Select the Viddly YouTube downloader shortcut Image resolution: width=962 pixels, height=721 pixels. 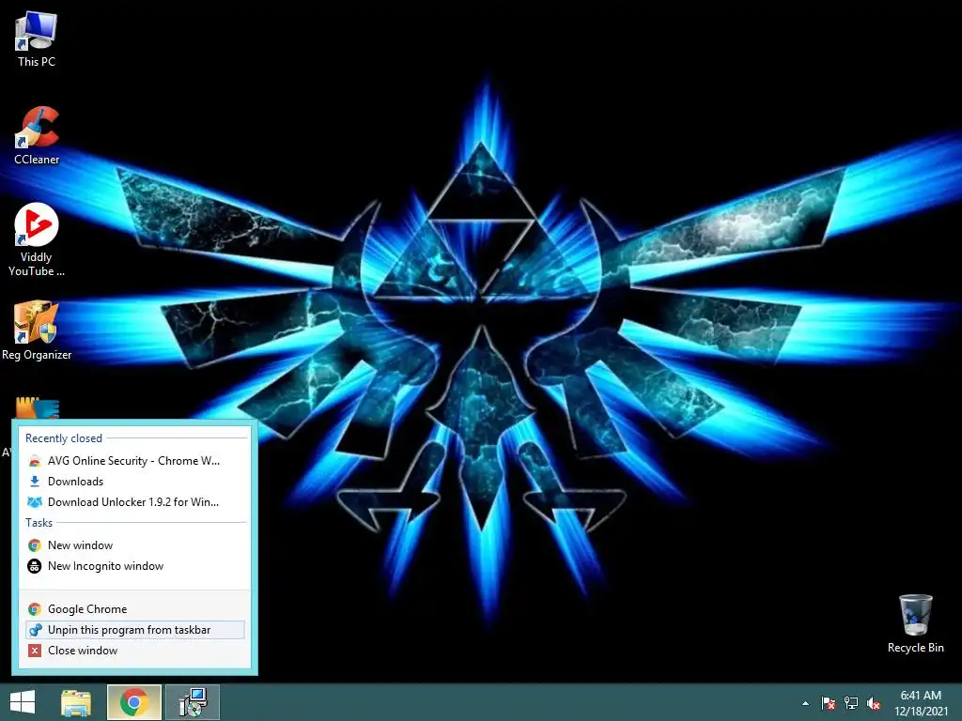coord(37,239)
